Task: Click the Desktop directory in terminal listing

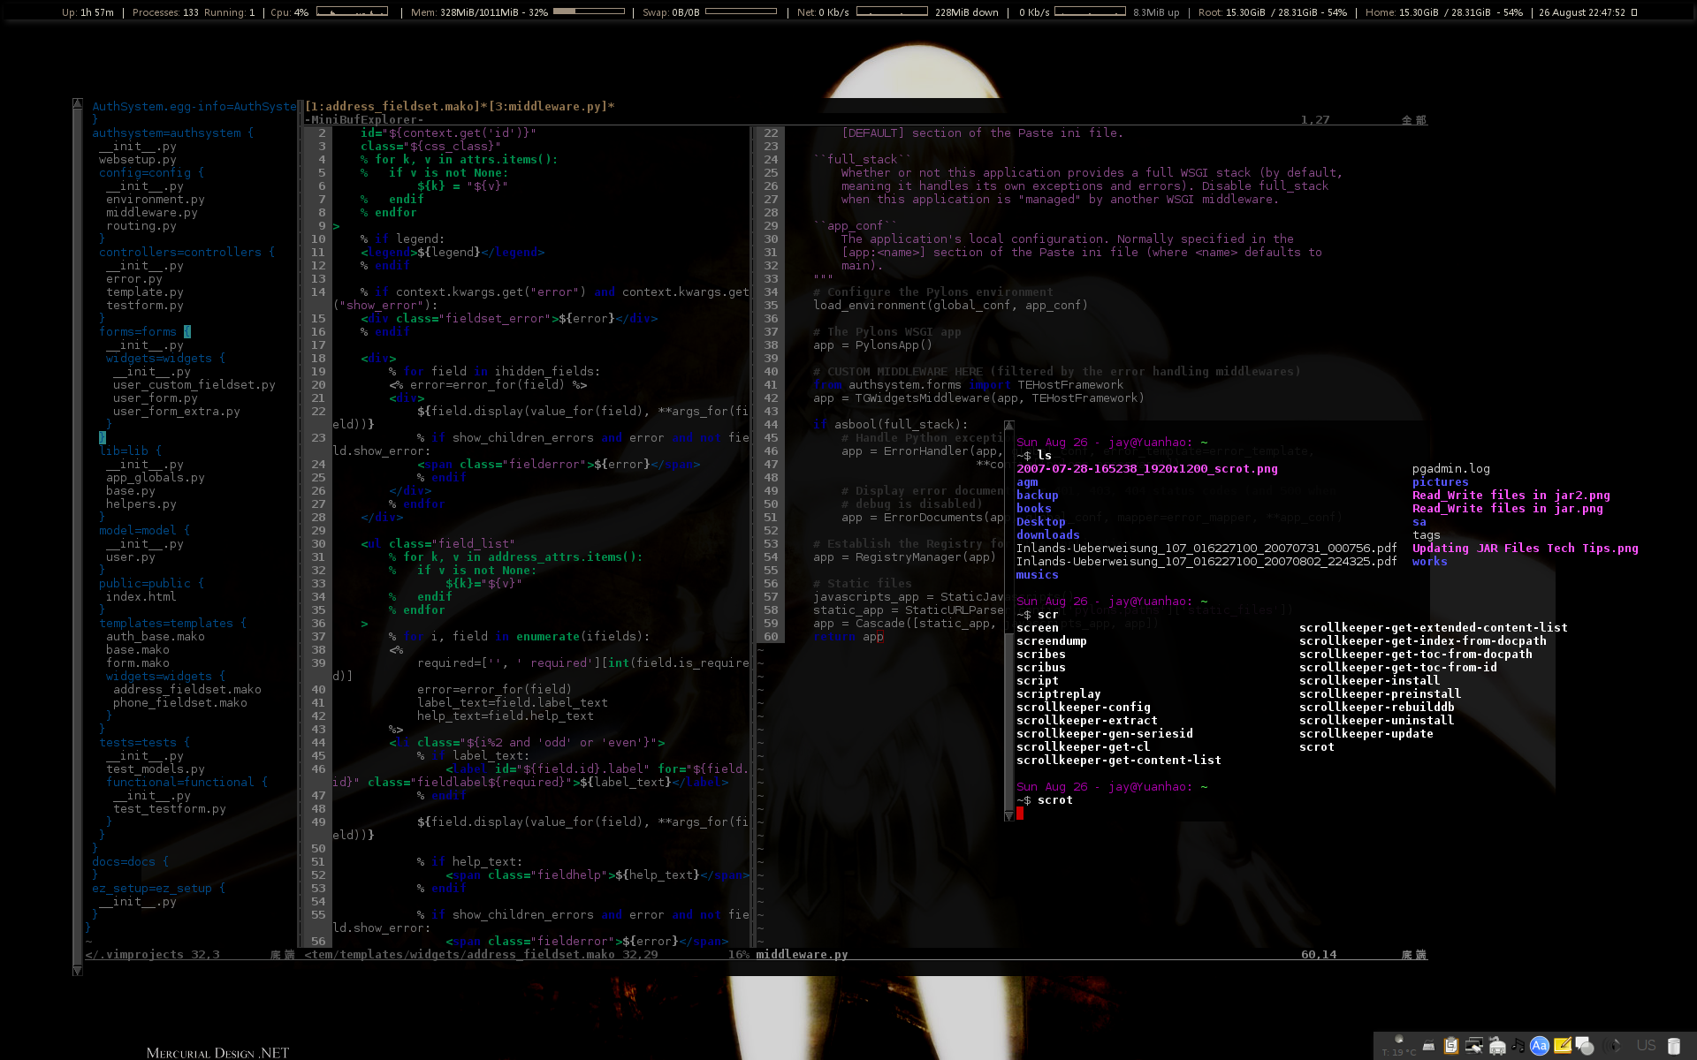Action: (1041, 522)
